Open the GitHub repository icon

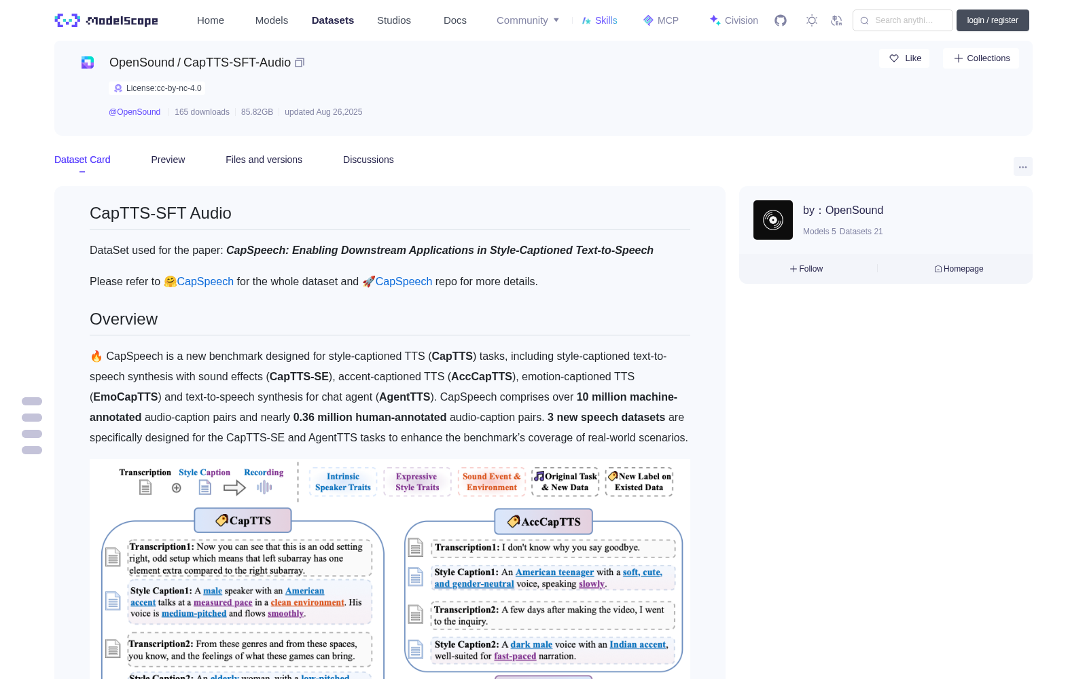781,20
